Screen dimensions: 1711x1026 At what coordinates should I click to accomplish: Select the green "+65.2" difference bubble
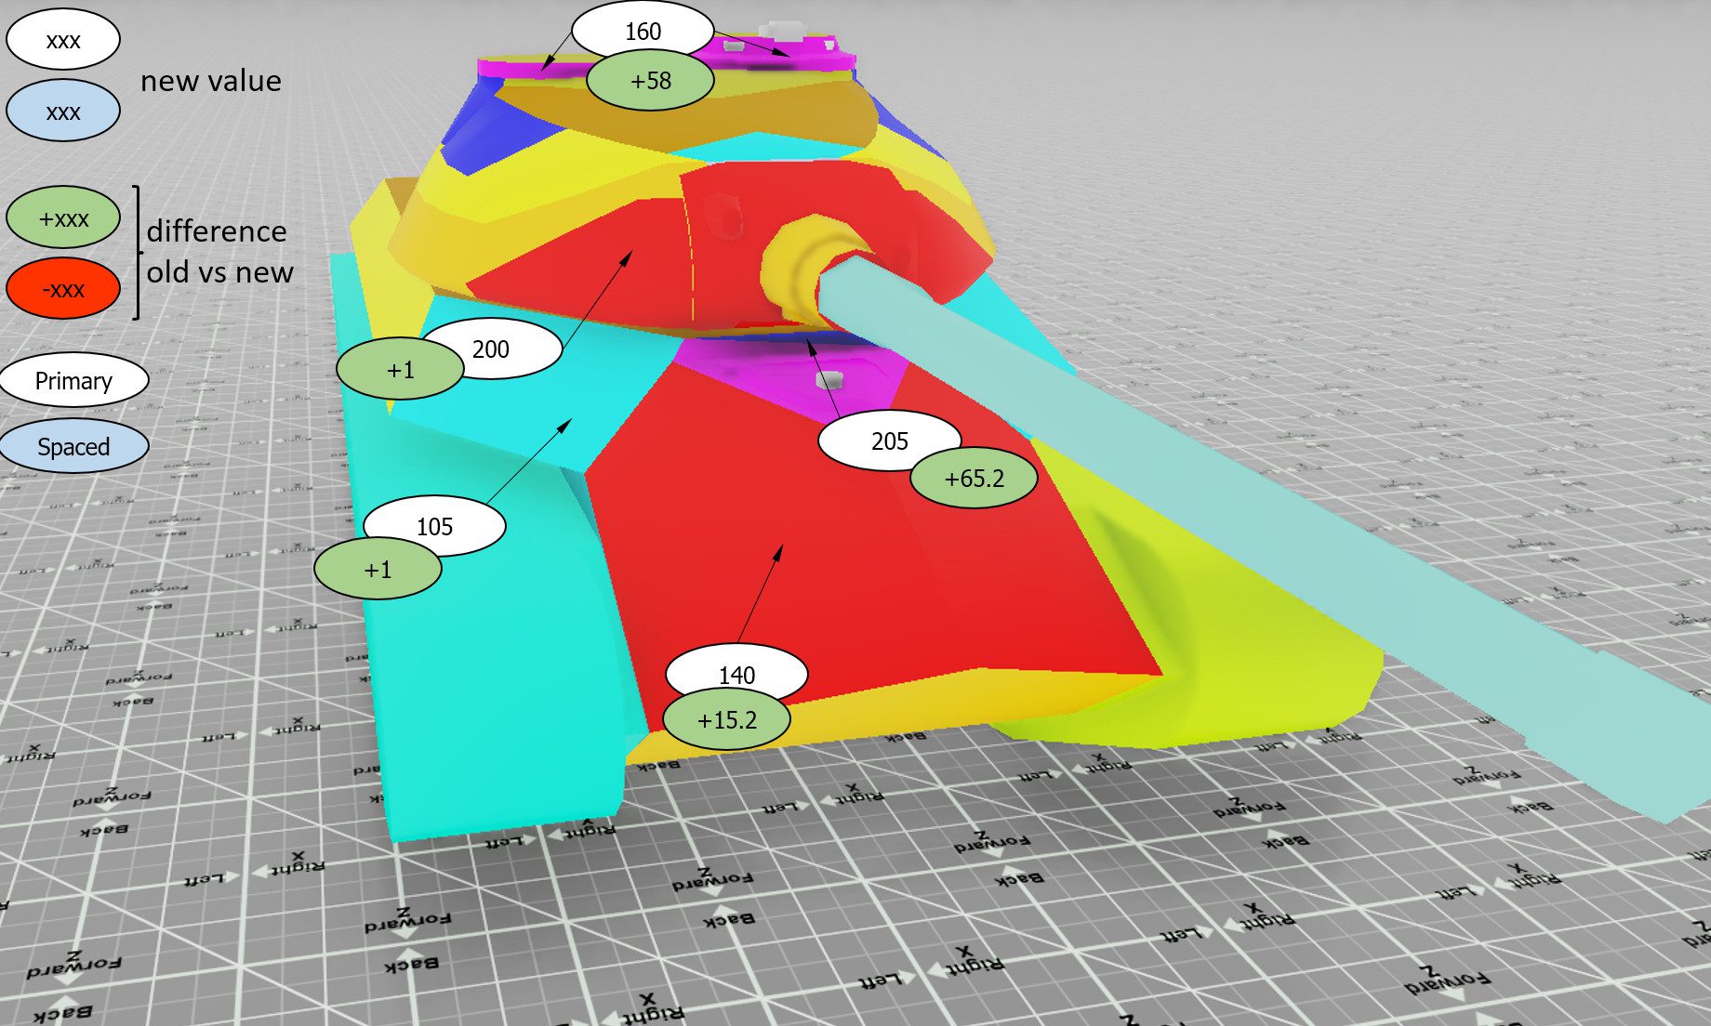974,479
